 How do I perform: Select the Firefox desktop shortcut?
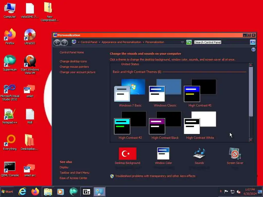point(10,36)
